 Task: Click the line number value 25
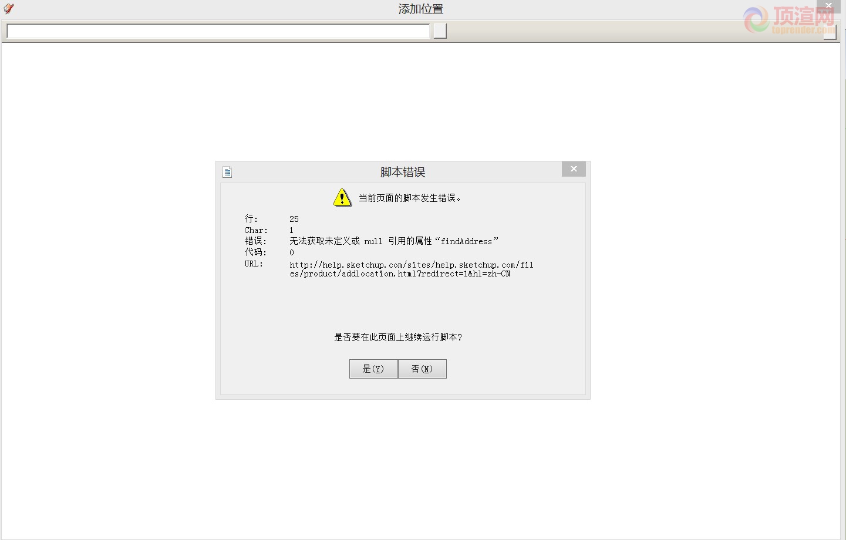point(294,219)
